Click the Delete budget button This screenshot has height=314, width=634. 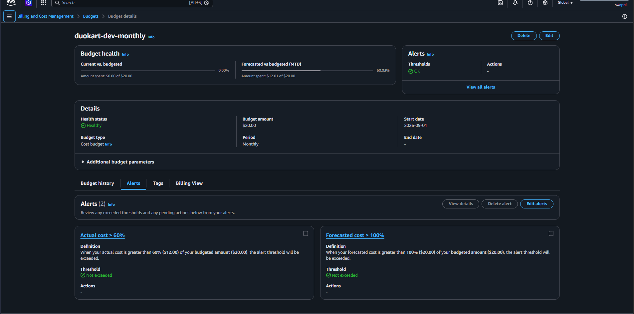524,36
